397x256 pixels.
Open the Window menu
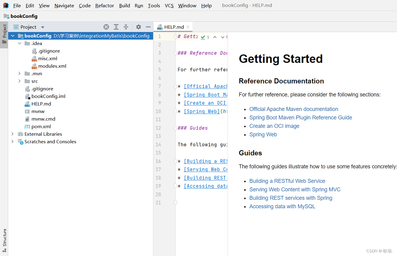point(187,6)
